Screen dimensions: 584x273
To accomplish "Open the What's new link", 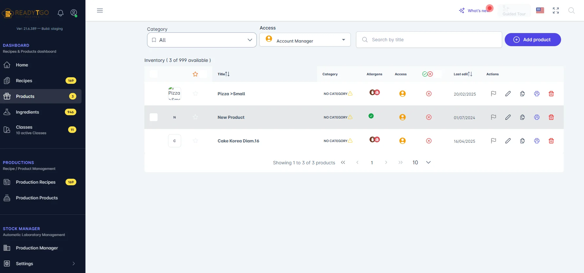I will coord(475,10).
